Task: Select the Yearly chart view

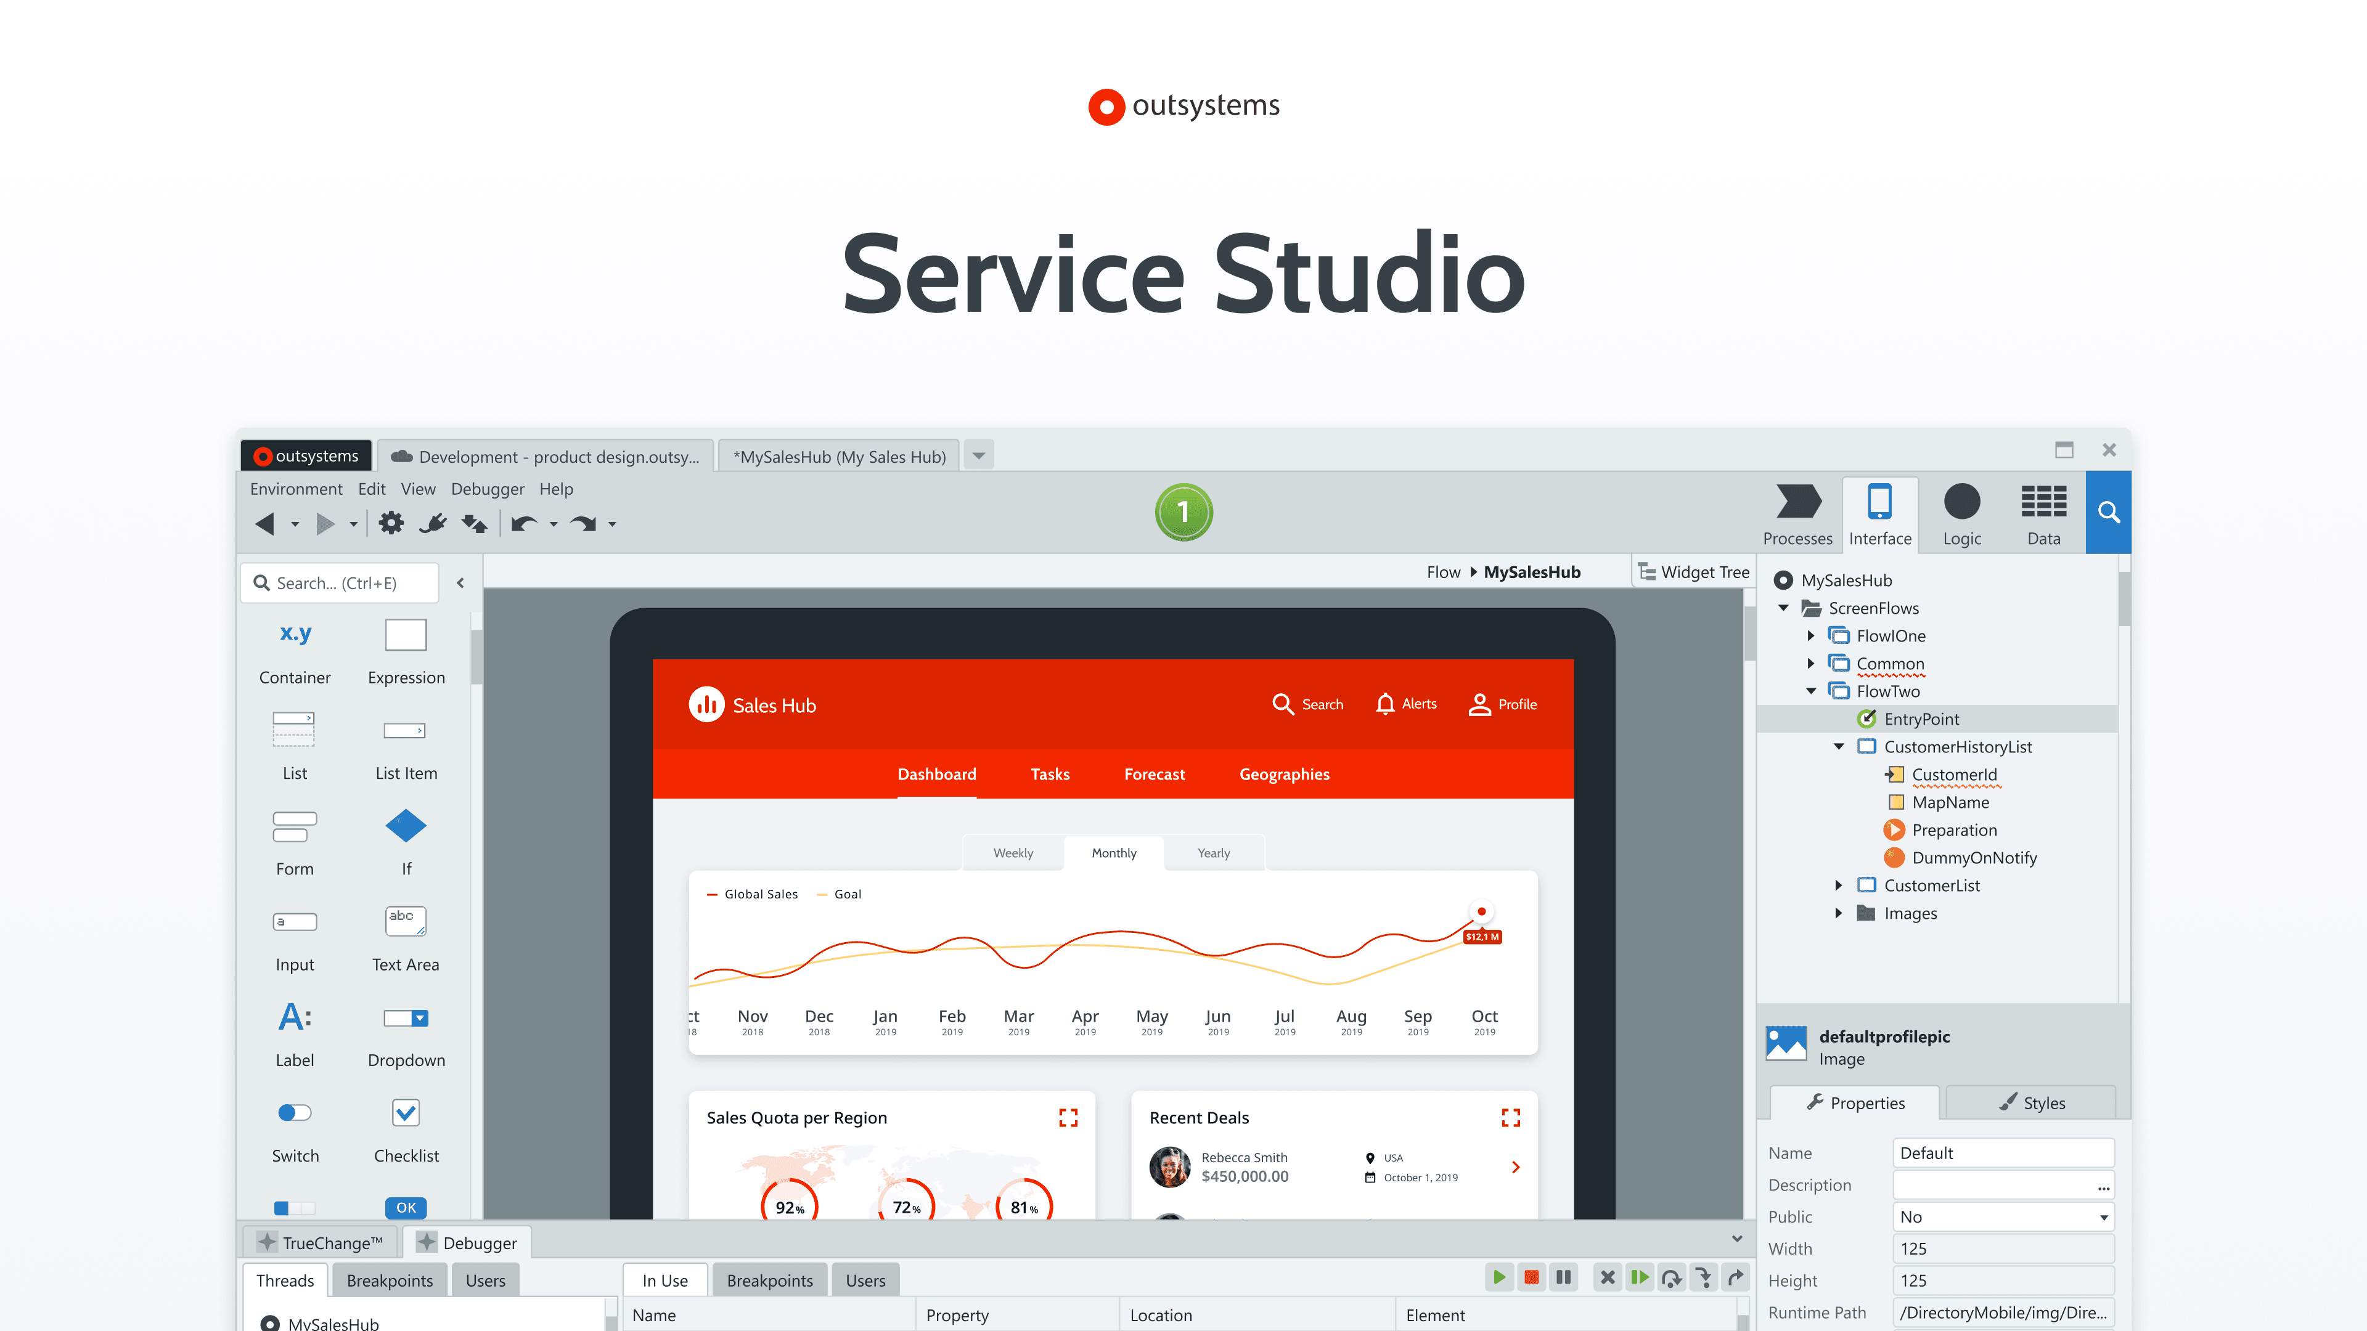Action: 1214,852
